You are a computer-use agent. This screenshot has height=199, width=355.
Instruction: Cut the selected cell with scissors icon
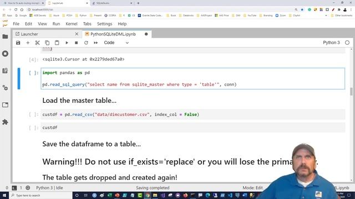(x=37, y=43)
